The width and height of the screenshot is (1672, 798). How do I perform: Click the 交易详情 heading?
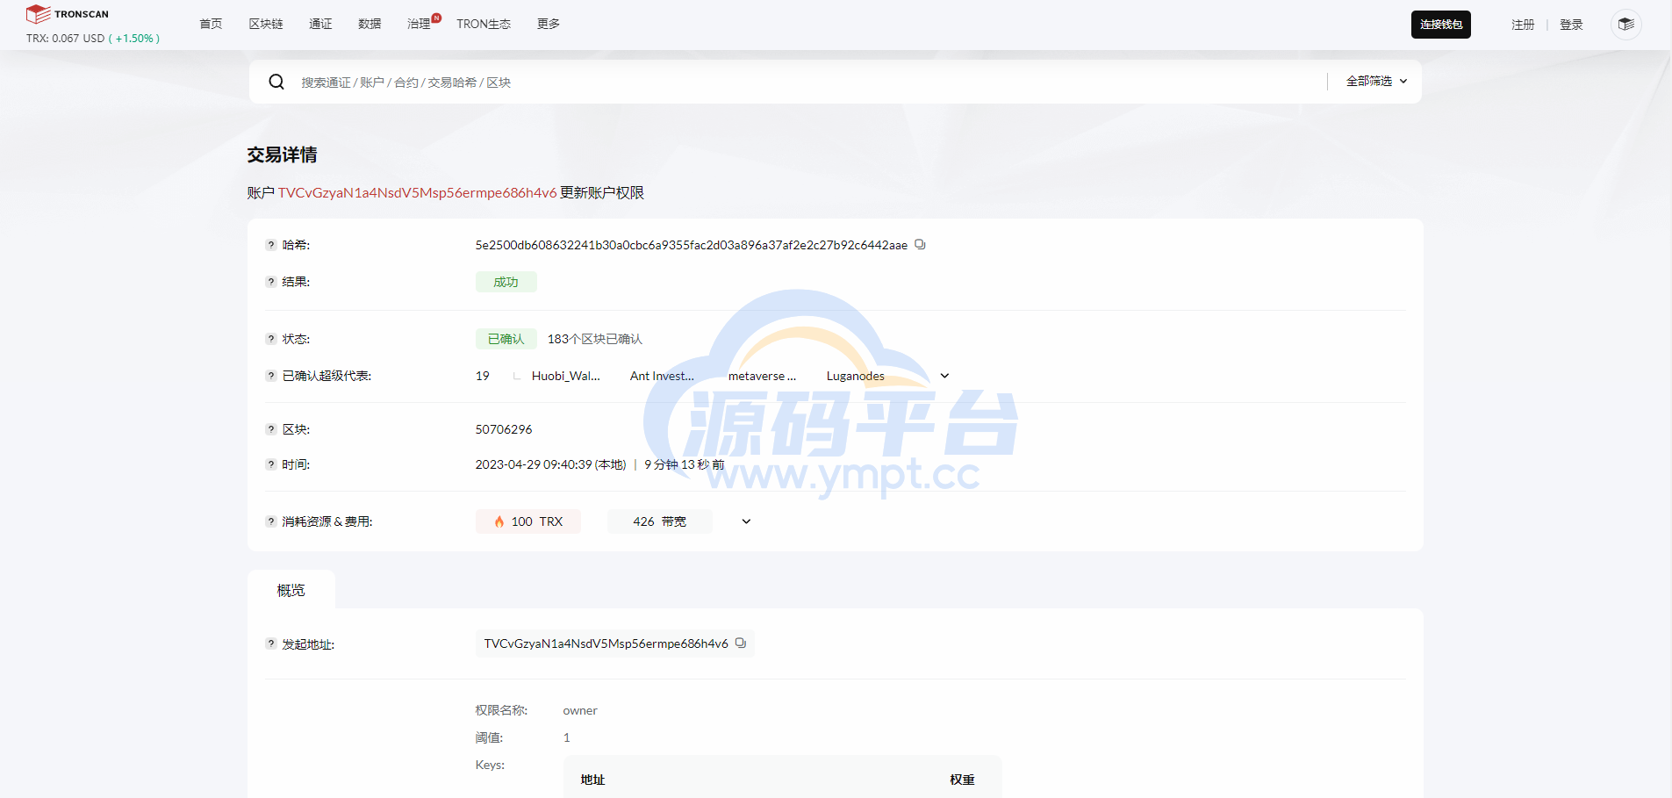click(x=282, y=155)
